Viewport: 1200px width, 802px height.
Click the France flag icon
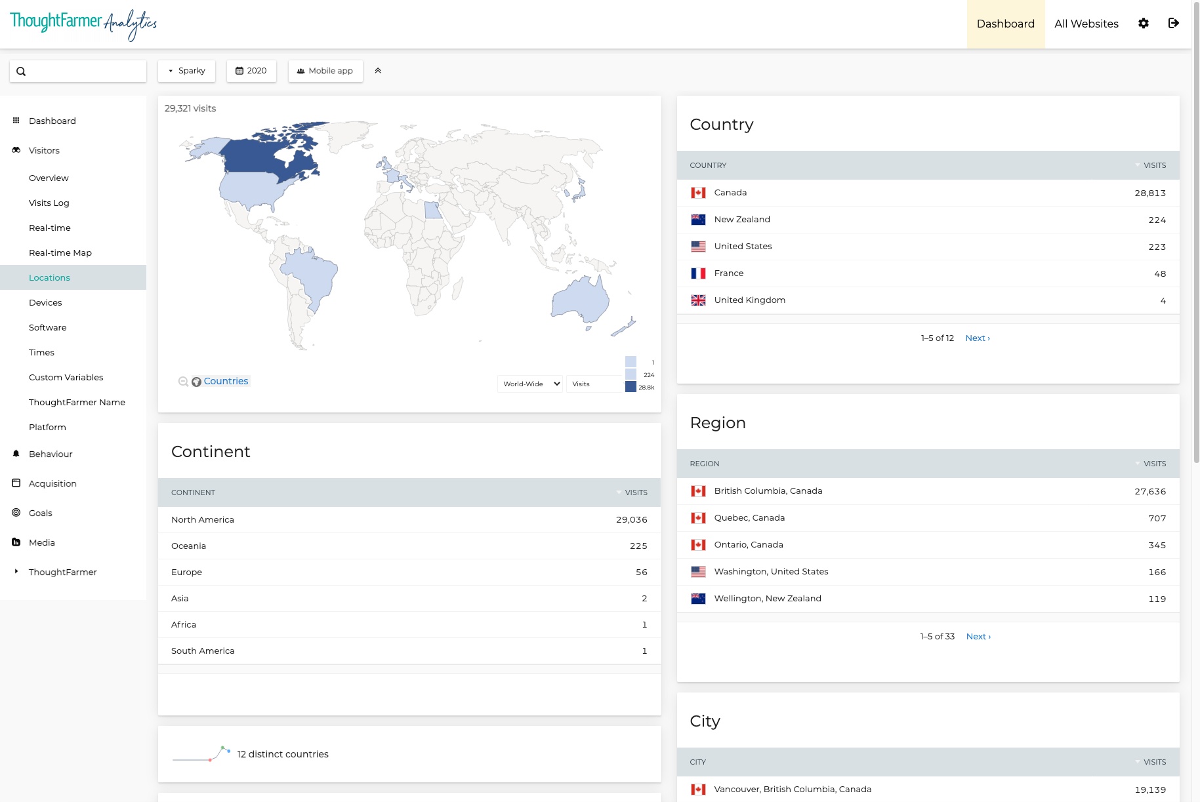[698, 273]
